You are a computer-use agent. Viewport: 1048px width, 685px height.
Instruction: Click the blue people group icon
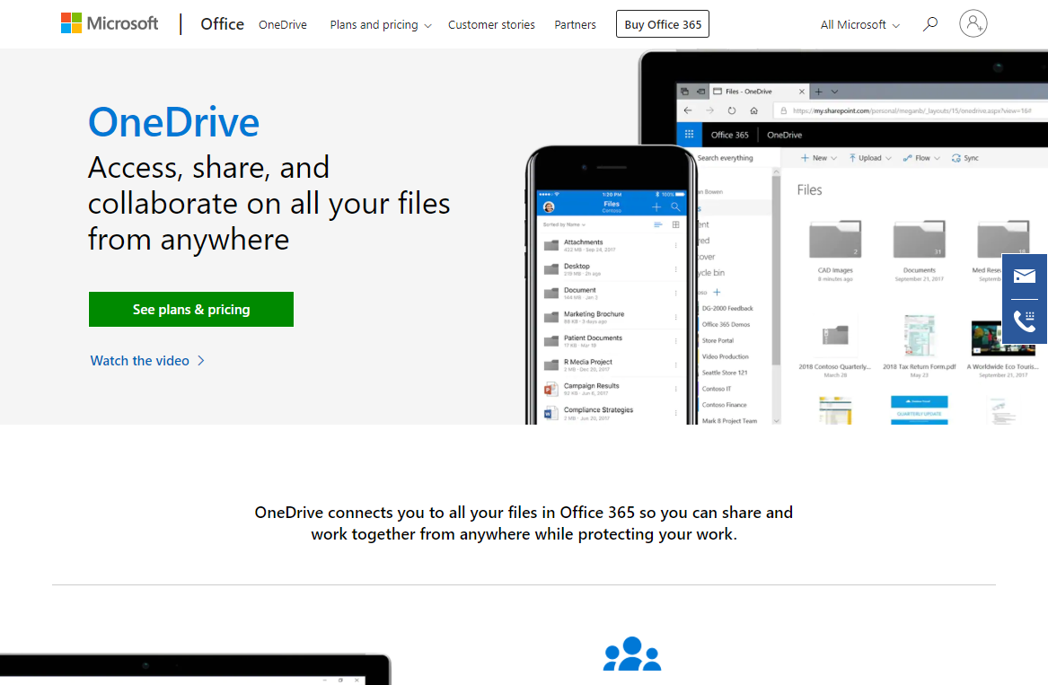coord(631,654)
